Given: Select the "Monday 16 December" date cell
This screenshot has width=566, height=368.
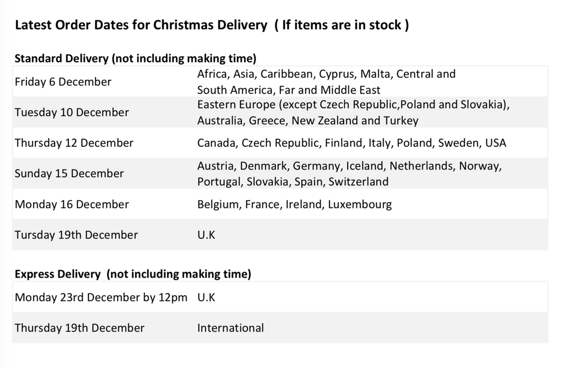Looking at the screenshot, I should (72, 204).
